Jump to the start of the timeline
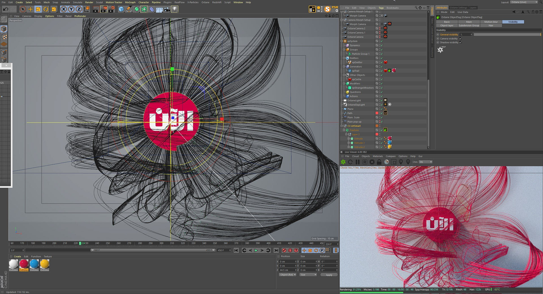The width and height of the screenshot is (543, 294). (236, 250)
